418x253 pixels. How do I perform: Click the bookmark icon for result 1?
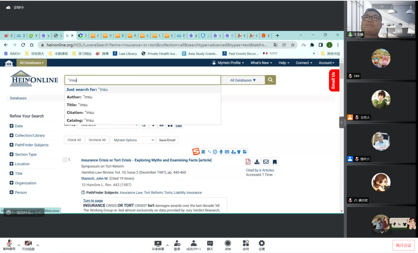click(x=274, y=162)
